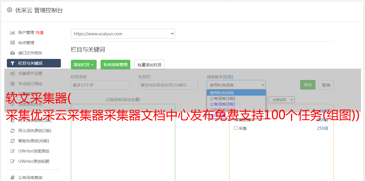Open 站点管理 in the sidebar

point(26,43)
